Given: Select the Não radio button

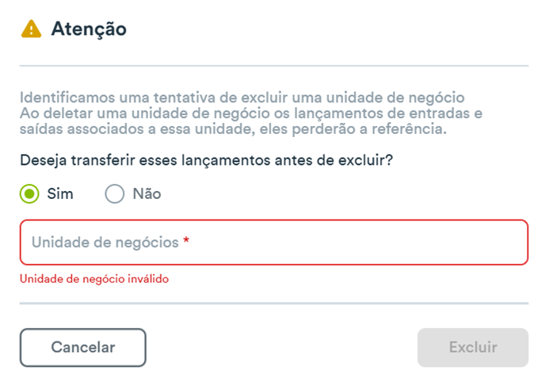Looking at the screenshot, I should tap(115, 193).
